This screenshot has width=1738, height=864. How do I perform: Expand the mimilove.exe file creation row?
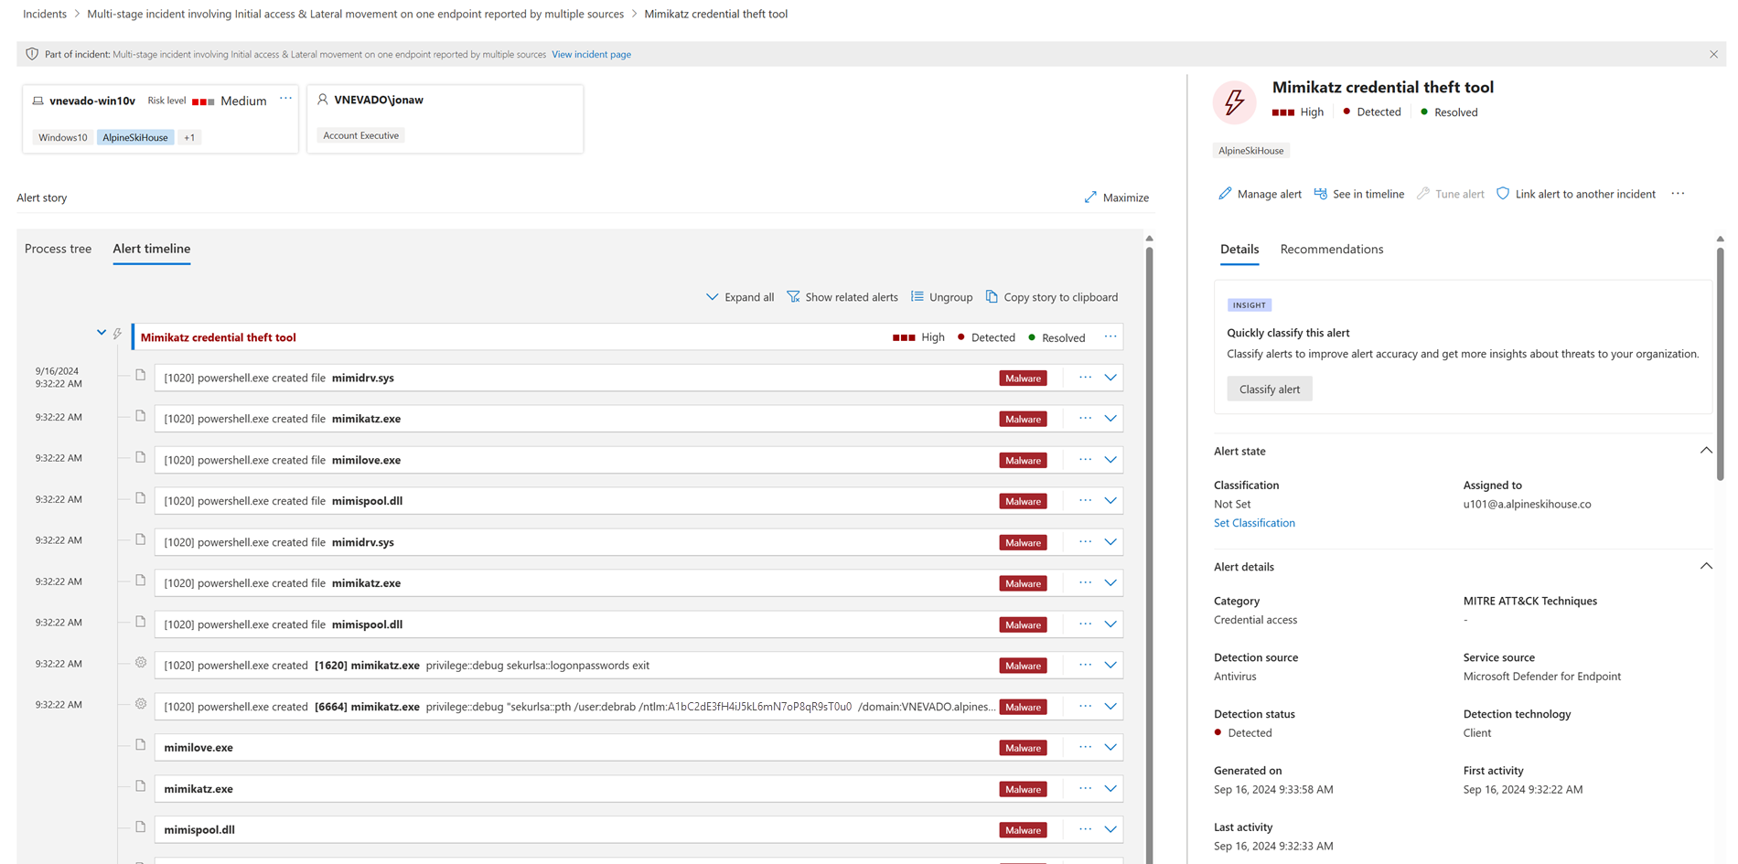tap(1110, 460)
